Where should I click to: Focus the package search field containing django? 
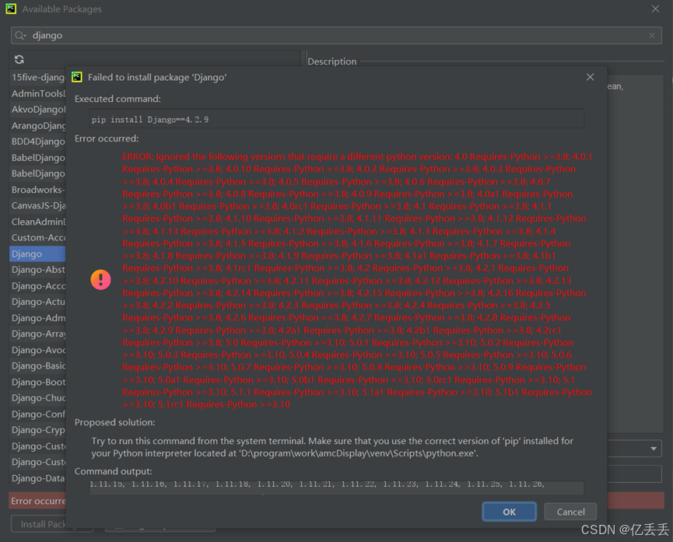point(336,36)
